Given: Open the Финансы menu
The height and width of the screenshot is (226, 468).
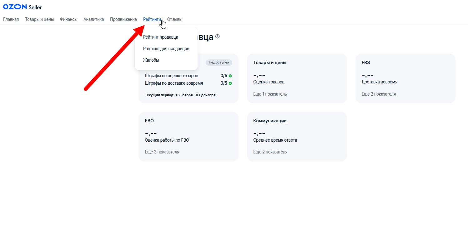Looking at the screenshot, I should pos(69,19).
